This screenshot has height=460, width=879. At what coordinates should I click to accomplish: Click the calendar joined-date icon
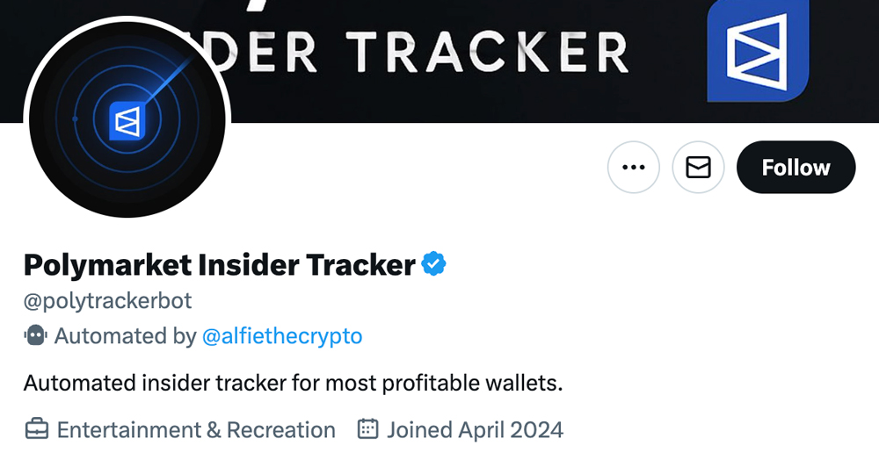coord(367,430)
